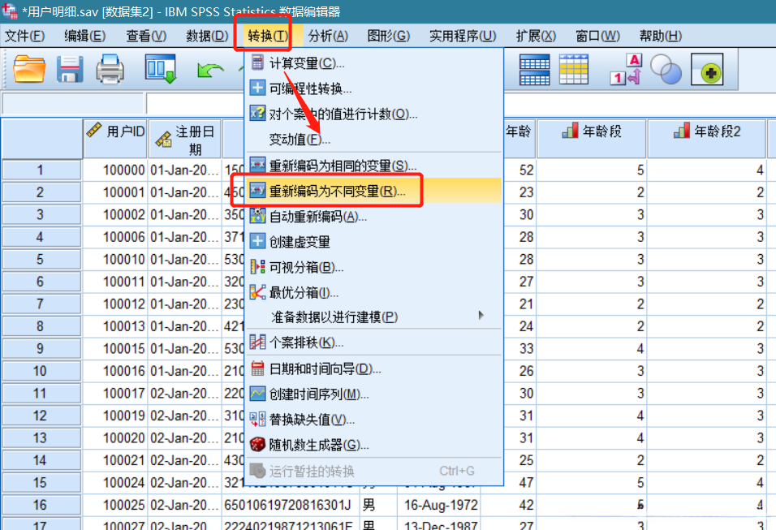Select the 年龄 column header

click(519, 139)
